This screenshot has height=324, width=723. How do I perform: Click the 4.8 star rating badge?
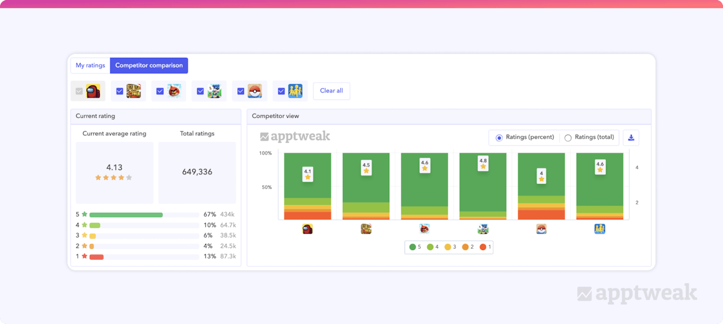[x=483, y=164]
